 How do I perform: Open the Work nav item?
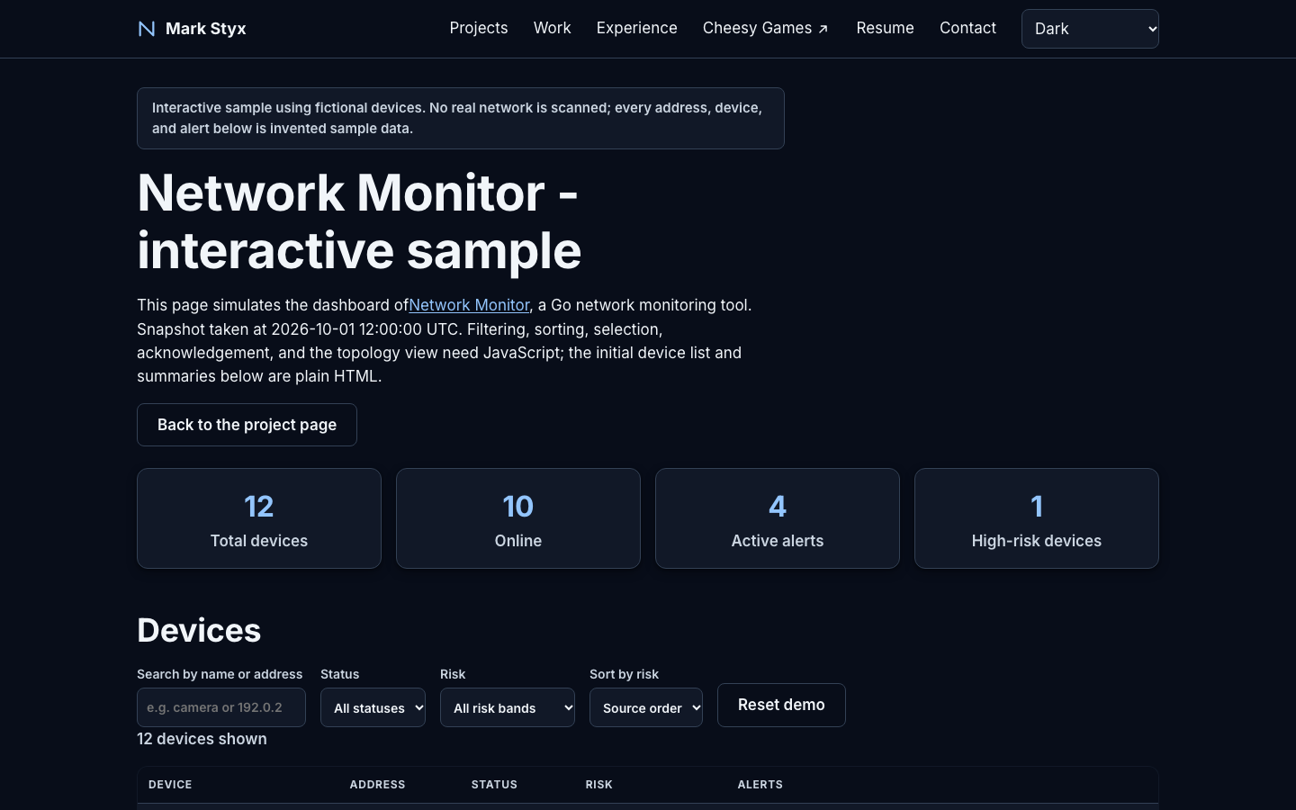553,28
